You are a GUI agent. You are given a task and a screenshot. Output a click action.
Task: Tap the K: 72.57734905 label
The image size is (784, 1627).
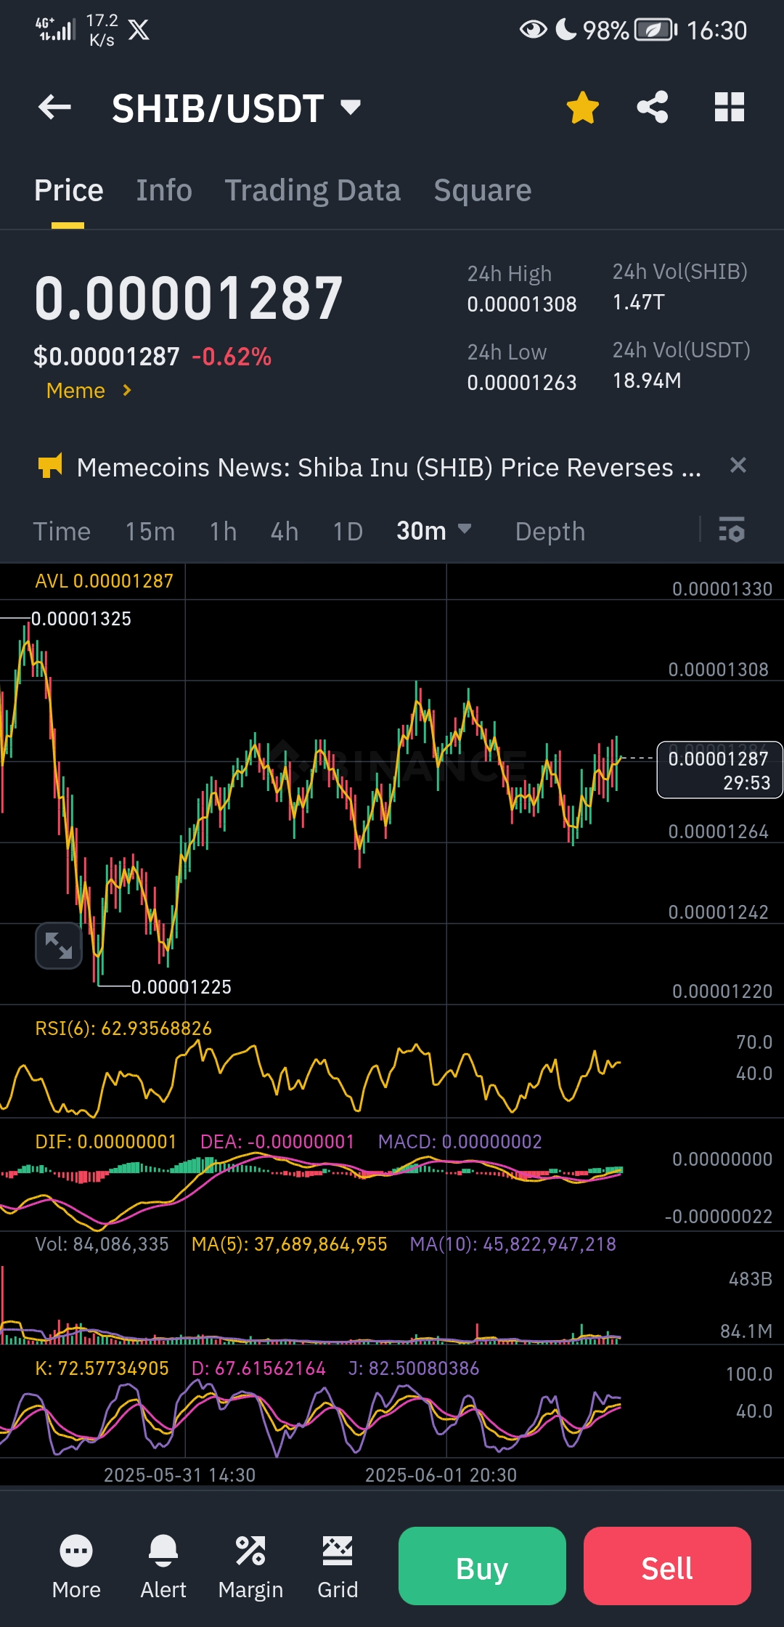(x=102, y=1368)
